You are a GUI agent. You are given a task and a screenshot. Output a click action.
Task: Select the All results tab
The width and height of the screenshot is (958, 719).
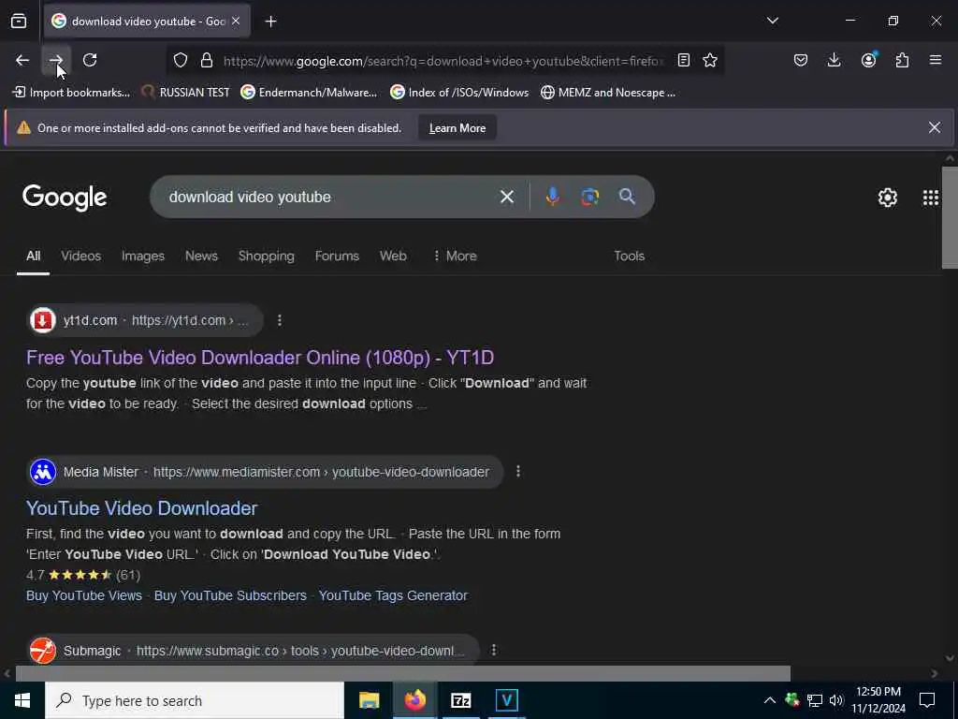pyautogui.click(x=33, y=257)
